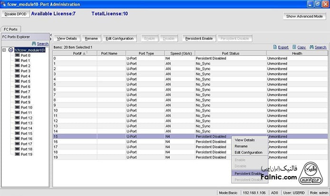Switch to the FC Ports tab

(x=10, y=28)
